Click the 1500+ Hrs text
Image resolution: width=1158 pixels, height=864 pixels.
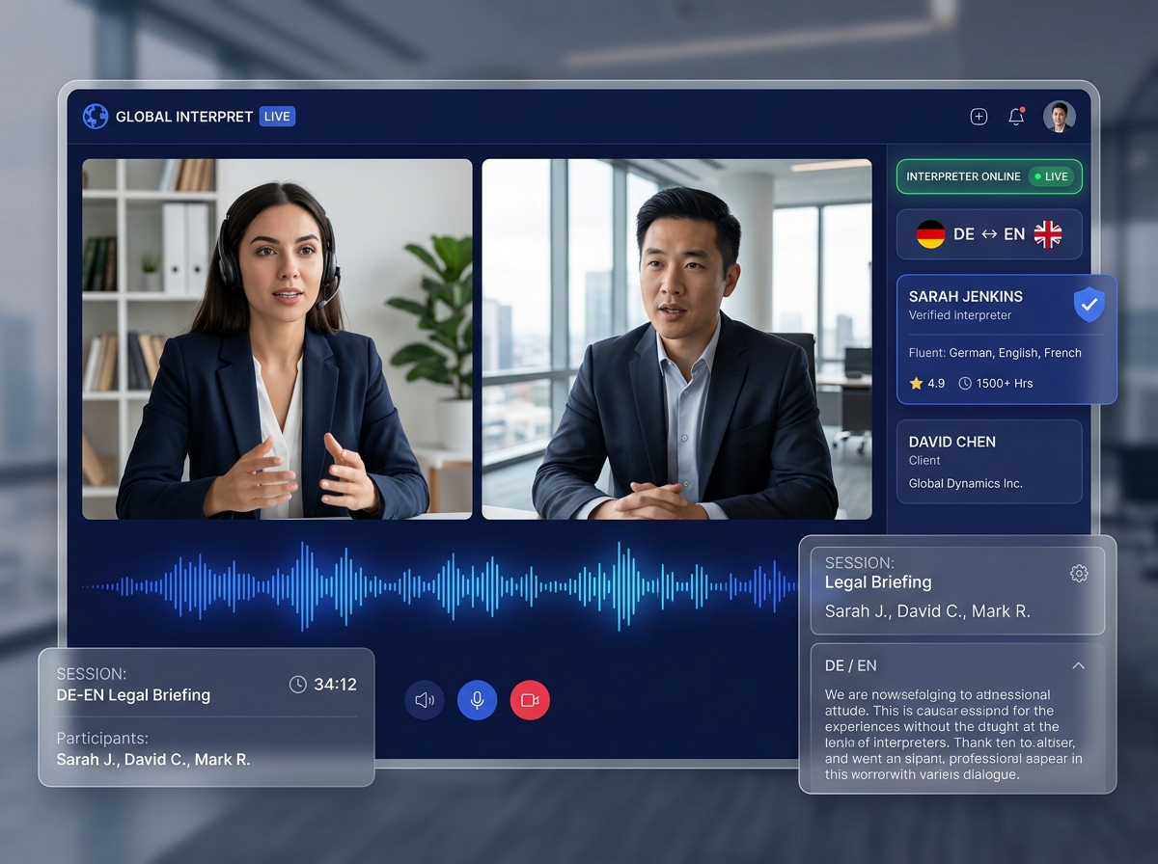[1005, 383]
